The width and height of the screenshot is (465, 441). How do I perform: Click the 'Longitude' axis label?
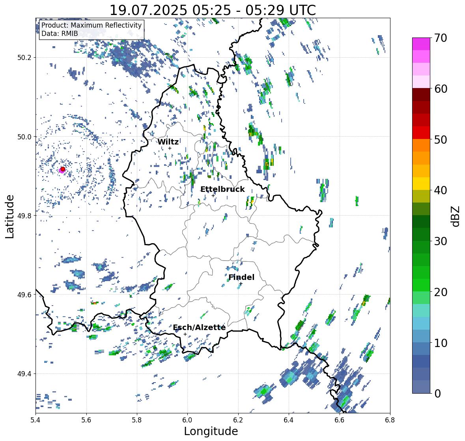(x=211, y=431)
